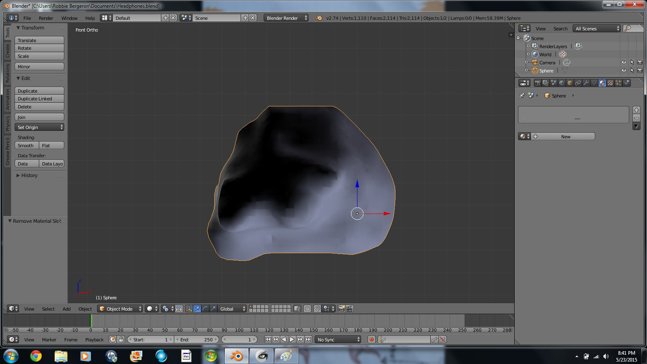Open the Constraints properties tab chain icon
Image resolution: width=647 pixels, height=364 pixels.
click(578, 83)
